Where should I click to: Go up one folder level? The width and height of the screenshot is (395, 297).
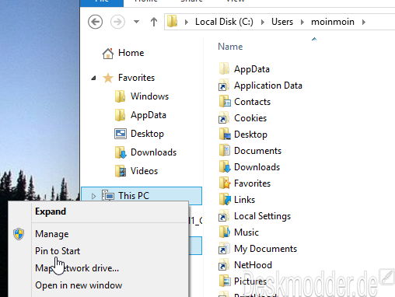(154, 22)
